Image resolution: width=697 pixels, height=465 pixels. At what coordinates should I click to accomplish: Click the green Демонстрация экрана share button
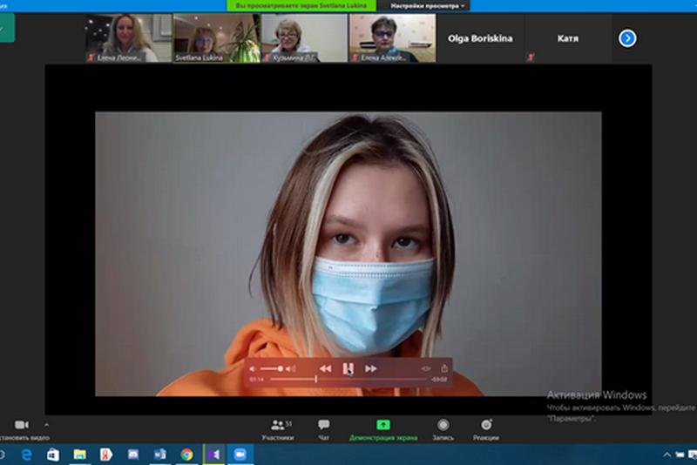tap(382, 428)
